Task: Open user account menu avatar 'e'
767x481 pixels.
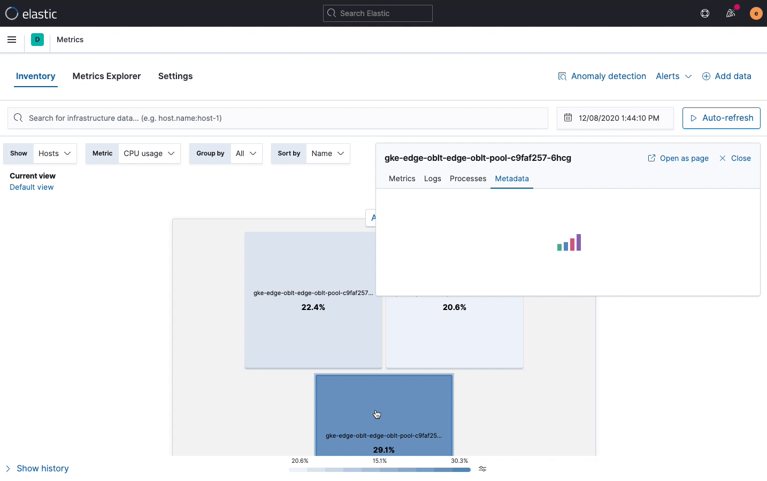Action: click(x=756, y=13)
